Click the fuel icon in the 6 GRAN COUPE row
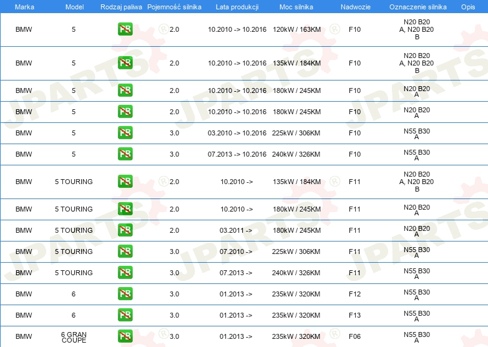Image resolution: width=488 pixels, height=347 pixels. (125, 336)
